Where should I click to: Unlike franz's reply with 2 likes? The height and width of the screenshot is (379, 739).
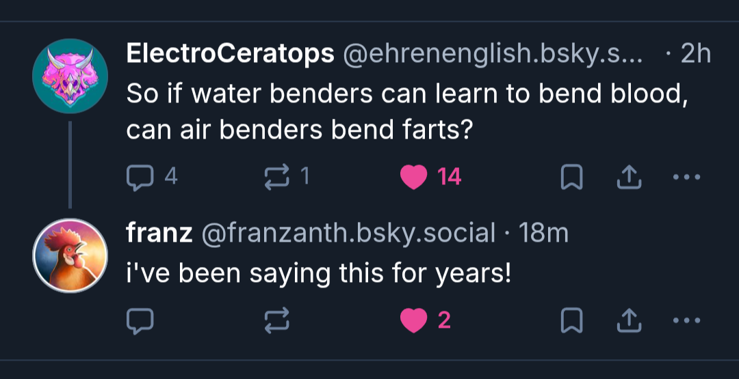pos(414,320)
